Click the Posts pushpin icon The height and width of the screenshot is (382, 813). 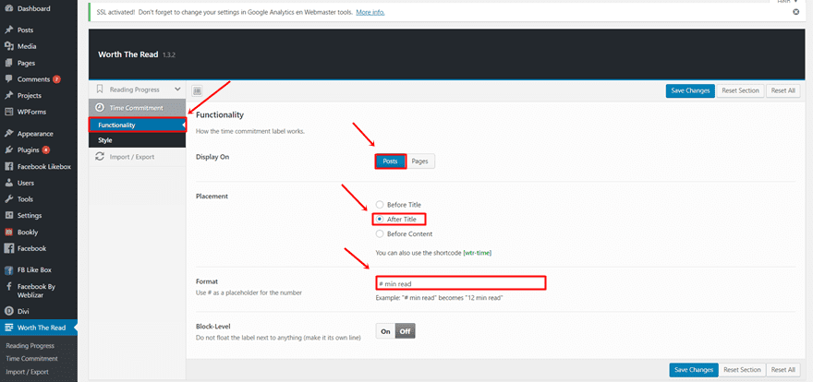(9, 30)
